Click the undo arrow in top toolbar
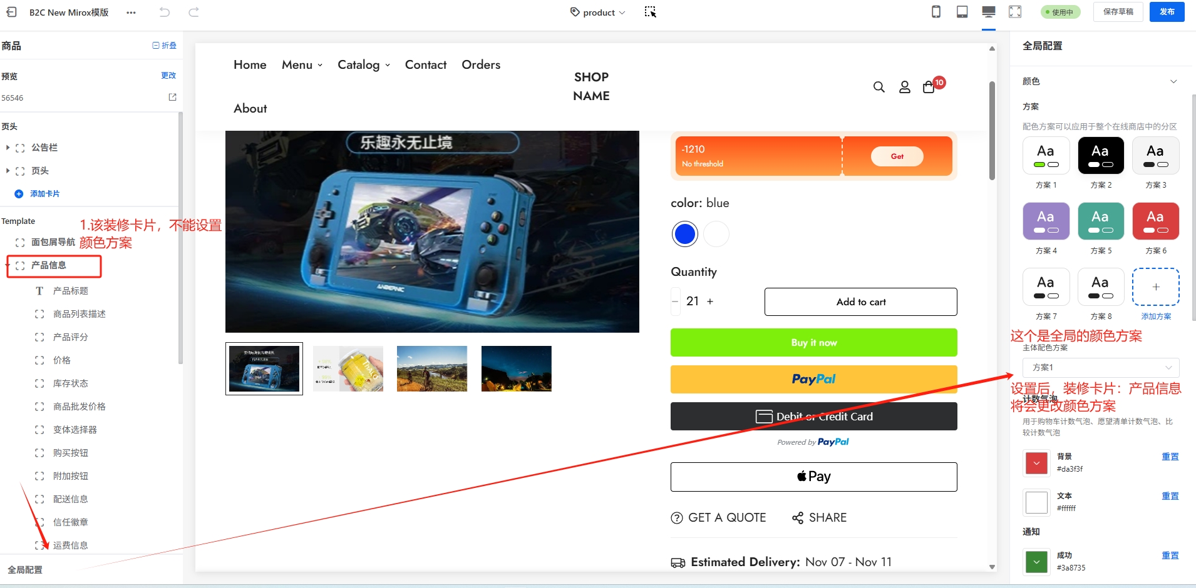 point(165,12)
